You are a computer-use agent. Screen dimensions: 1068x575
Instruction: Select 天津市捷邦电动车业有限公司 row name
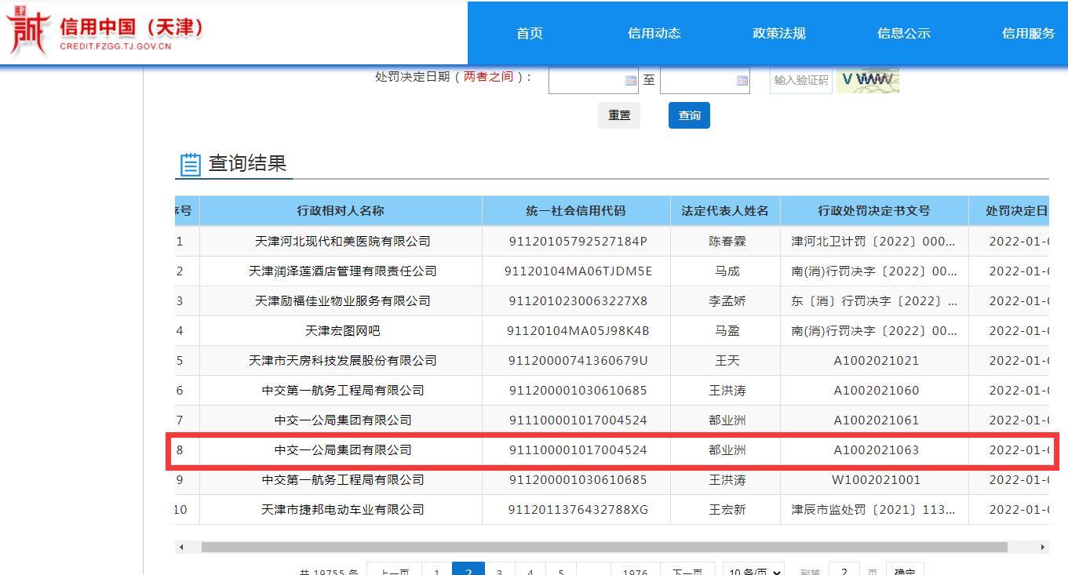coord(343,510)
